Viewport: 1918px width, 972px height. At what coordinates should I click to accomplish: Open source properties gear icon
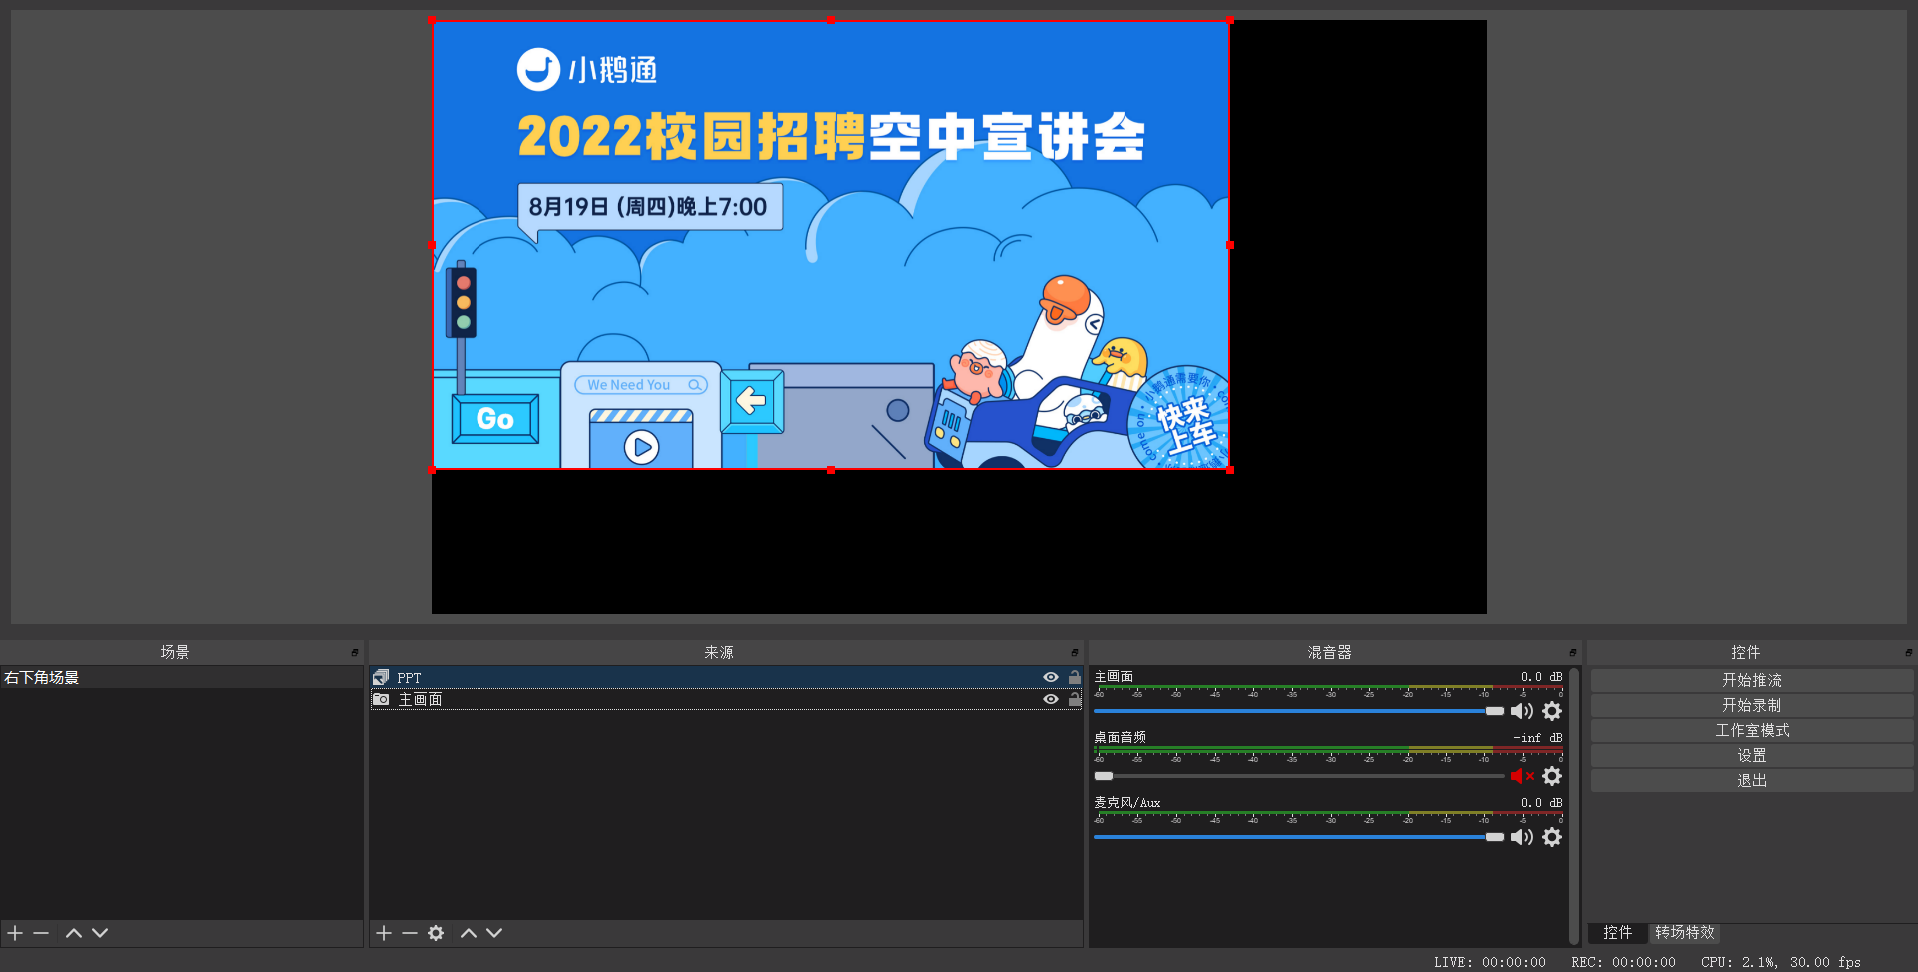(436, 933)
